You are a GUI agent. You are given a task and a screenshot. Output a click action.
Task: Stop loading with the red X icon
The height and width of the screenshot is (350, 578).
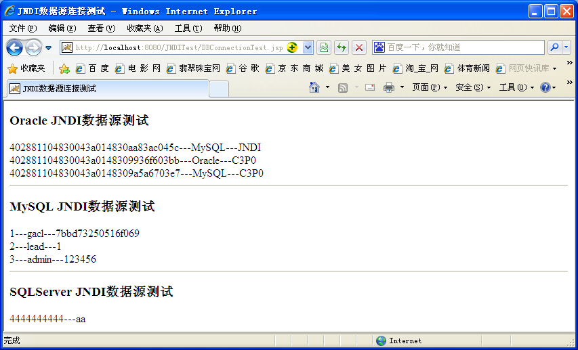359,47
